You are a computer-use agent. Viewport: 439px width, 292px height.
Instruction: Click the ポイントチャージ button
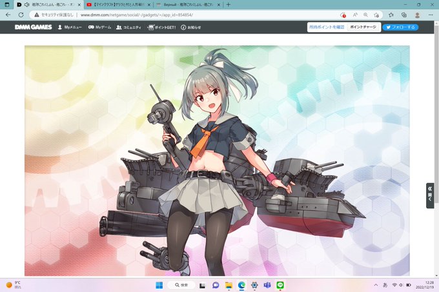click(x=363, y=27)
